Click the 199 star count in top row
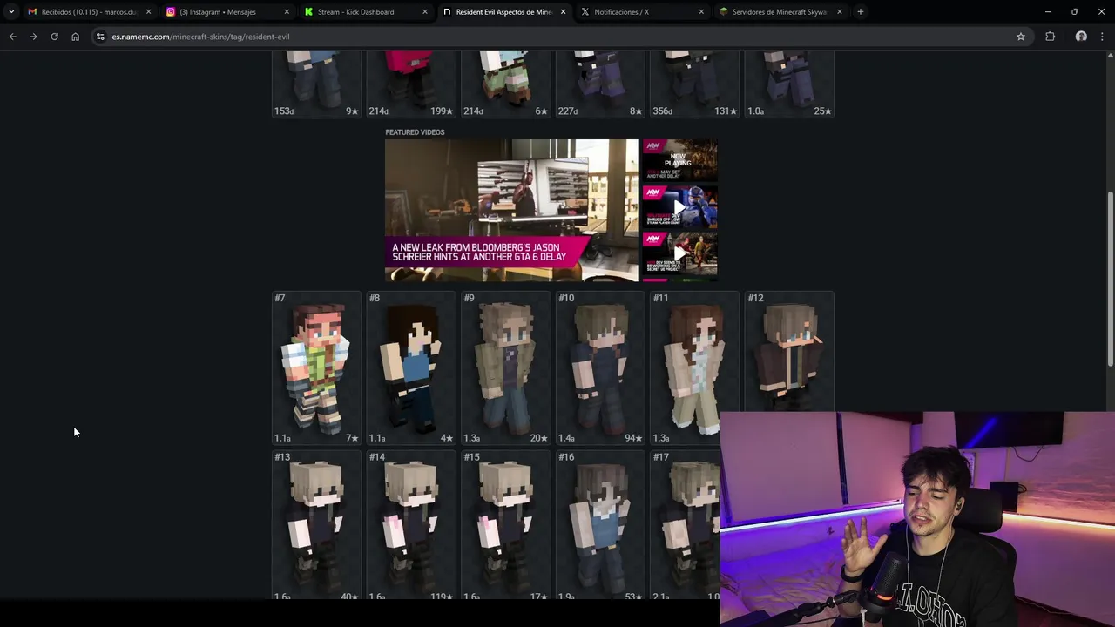 tap(442, 111)
